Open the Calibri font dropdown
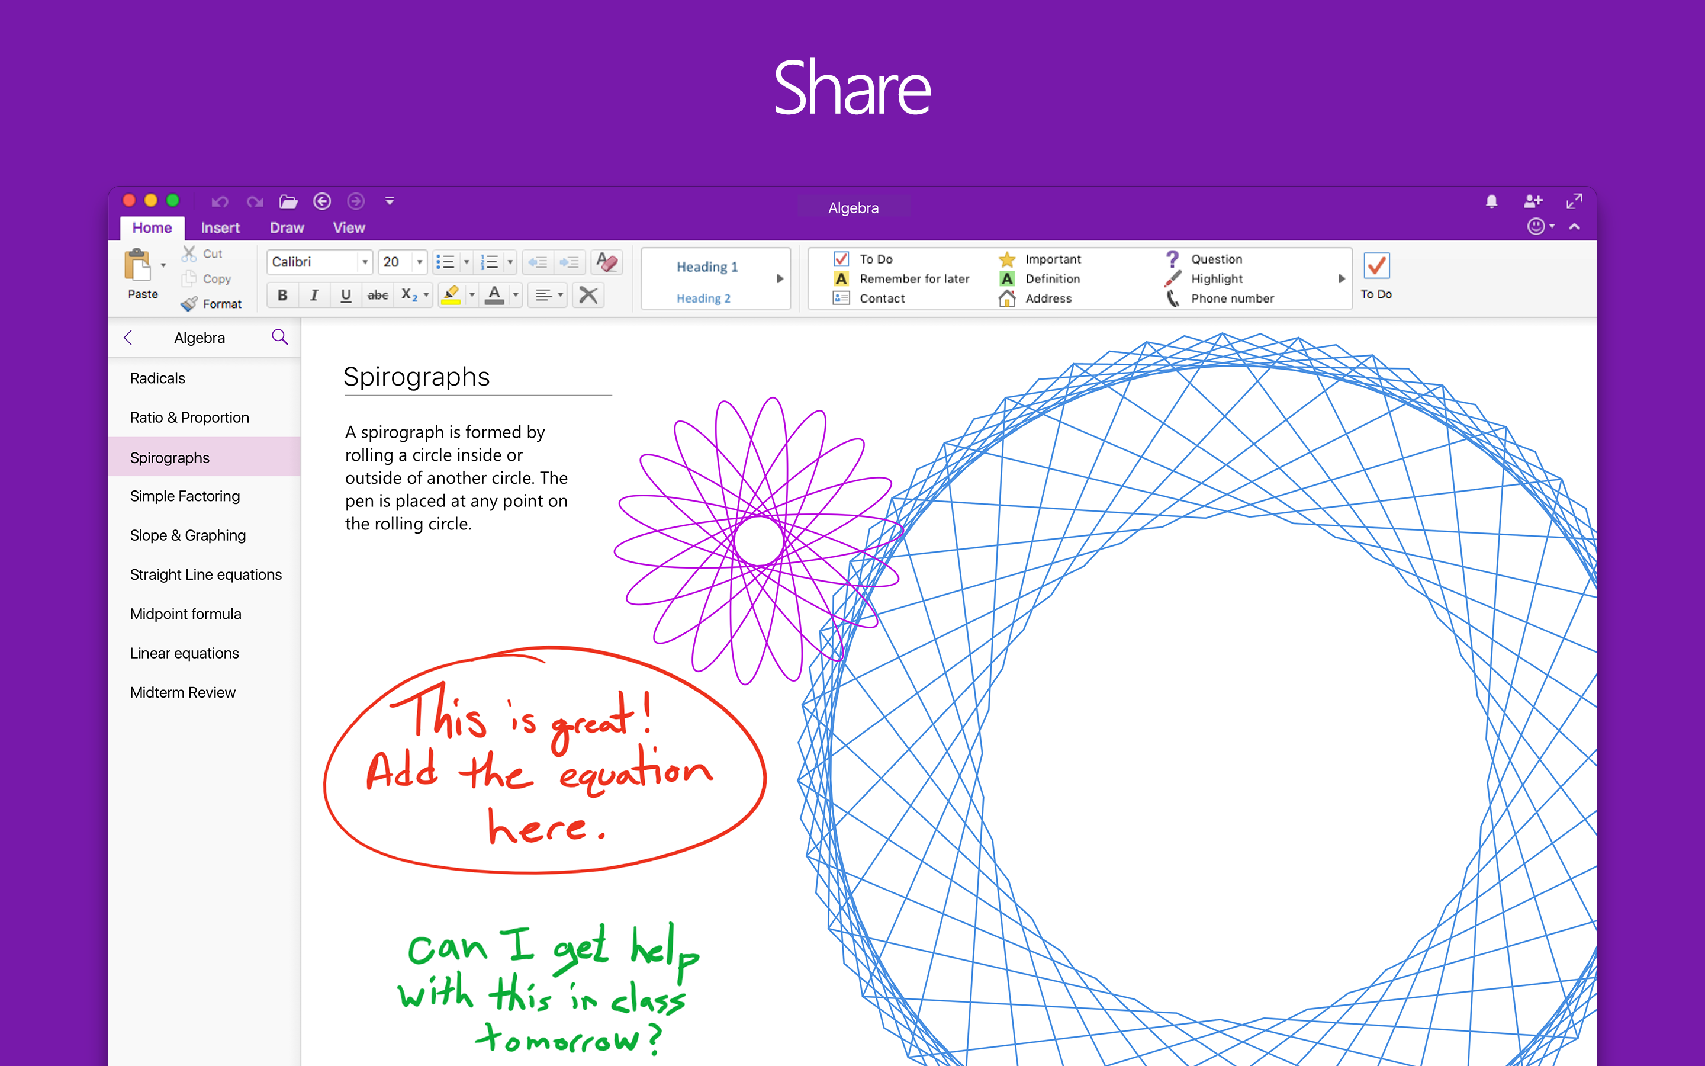 tap(366, 262)
